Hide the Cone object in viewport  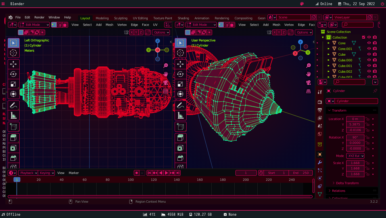pos(369,43)
